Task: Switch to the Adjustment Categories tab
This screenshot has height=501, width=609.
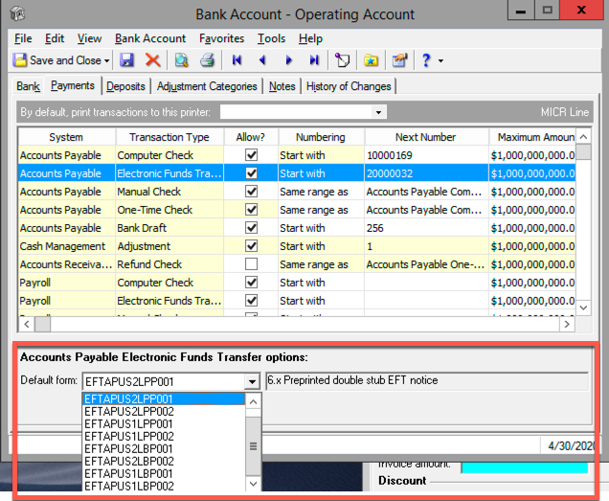Action: pos(207,86)
